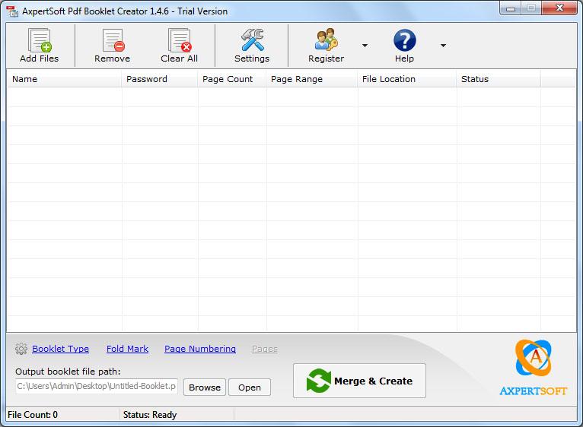This screenshot has width=583, height=427.
Task: Sort by the Name column header
Action: click(65, 79)
